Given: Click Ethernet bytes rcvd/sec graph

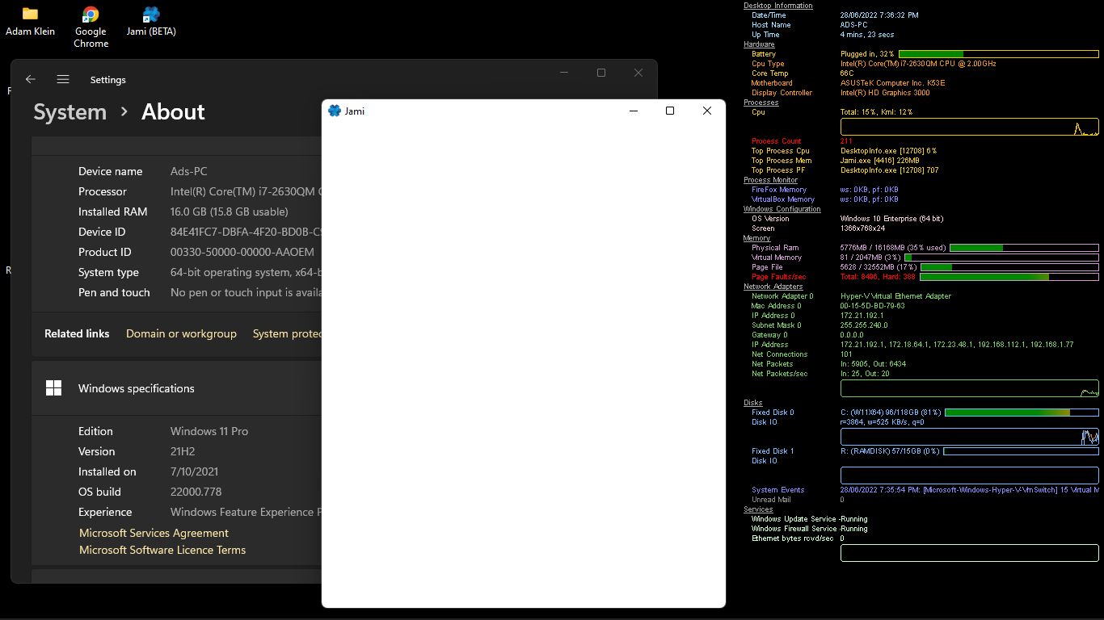Looking at the screenshot, I should (x=970, y=553).
